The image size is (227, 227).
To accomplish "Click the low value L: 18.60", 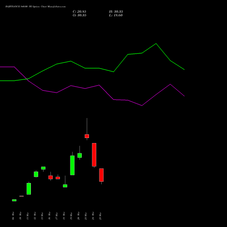I will tap(116, 15).
